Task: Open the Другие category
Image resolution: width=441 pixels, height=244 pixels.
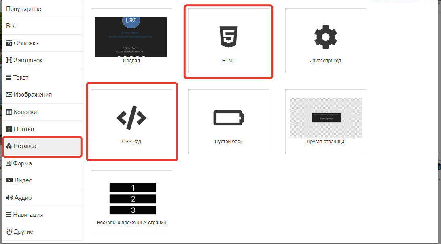Action: pos(42,232)
